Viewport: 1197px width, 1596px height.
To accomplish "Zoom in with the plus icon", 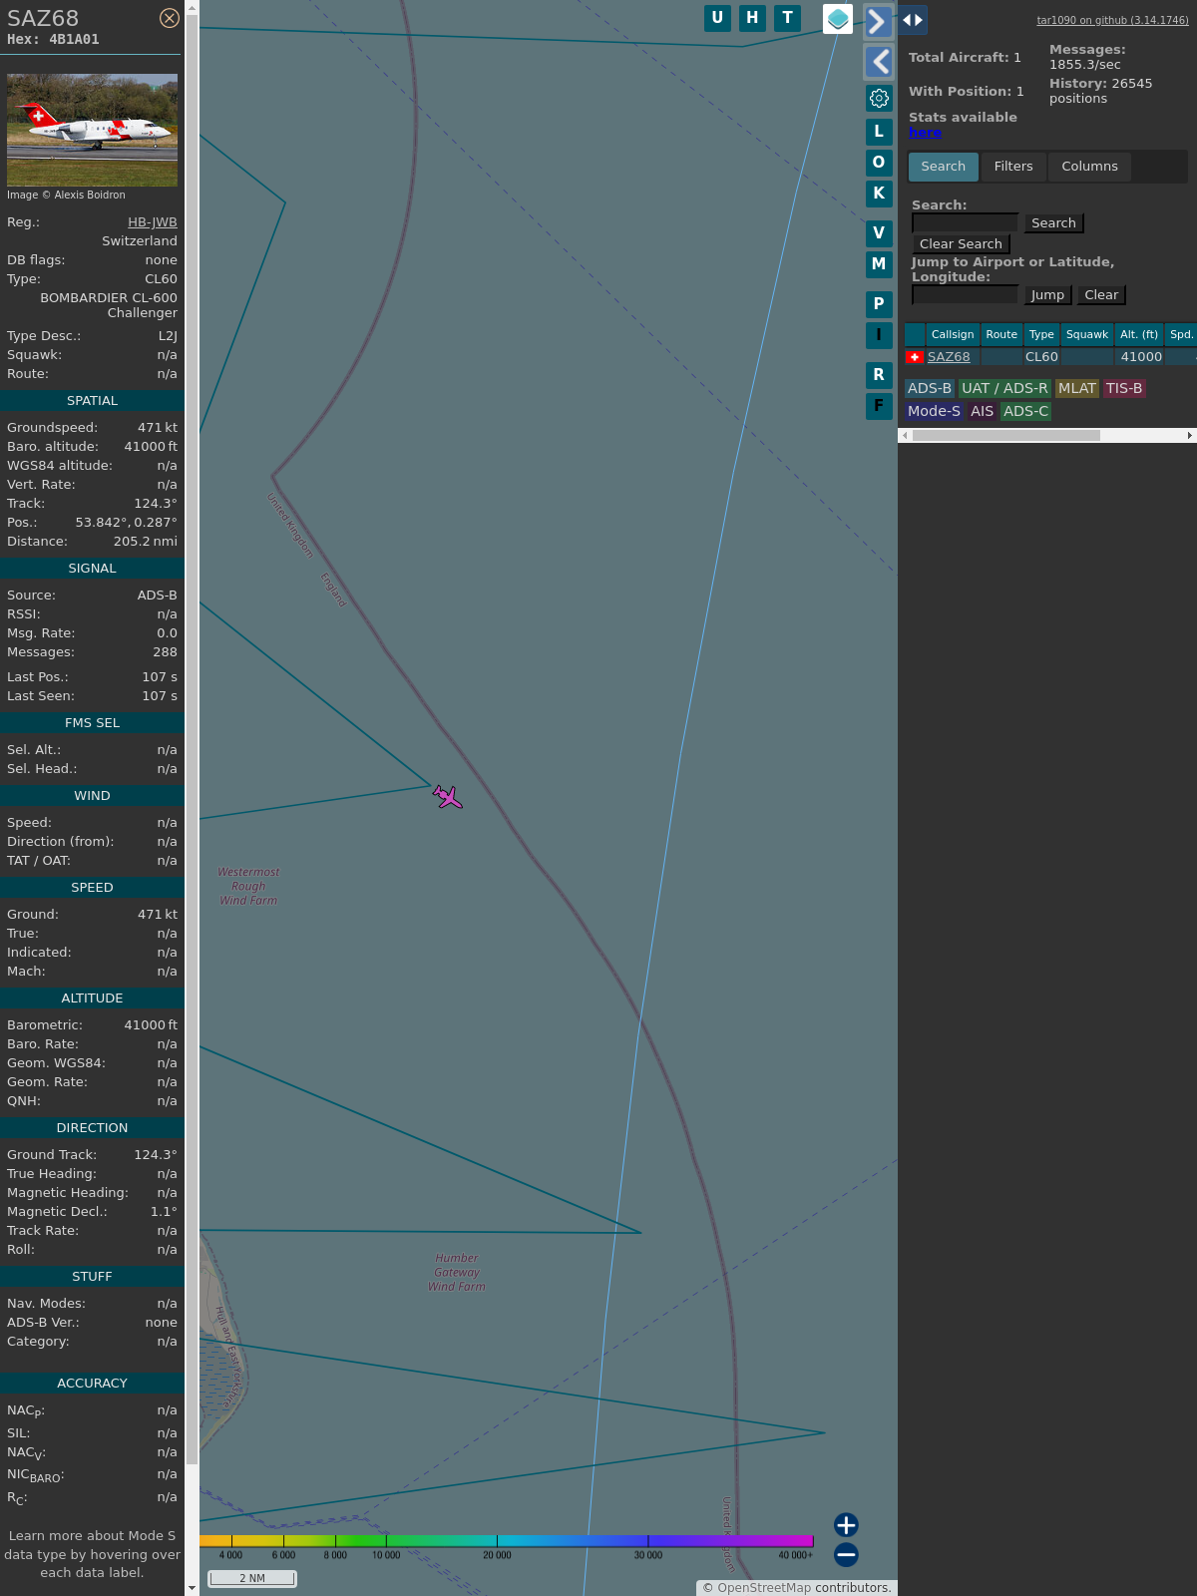I will pyautogui.click(x=846, y=1524).
